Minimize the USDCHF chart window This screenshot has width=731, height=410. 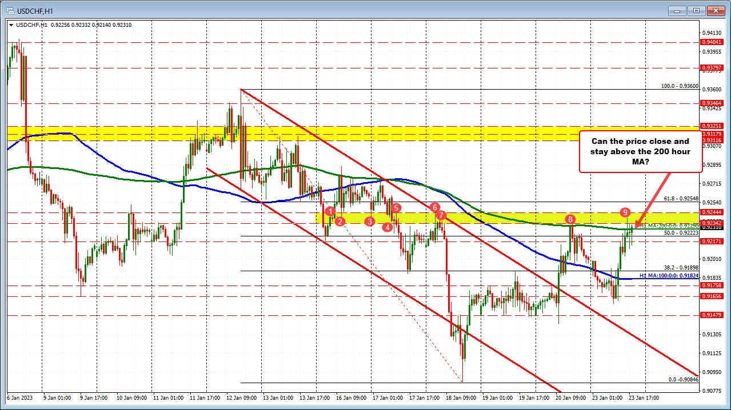click(676, 10)
